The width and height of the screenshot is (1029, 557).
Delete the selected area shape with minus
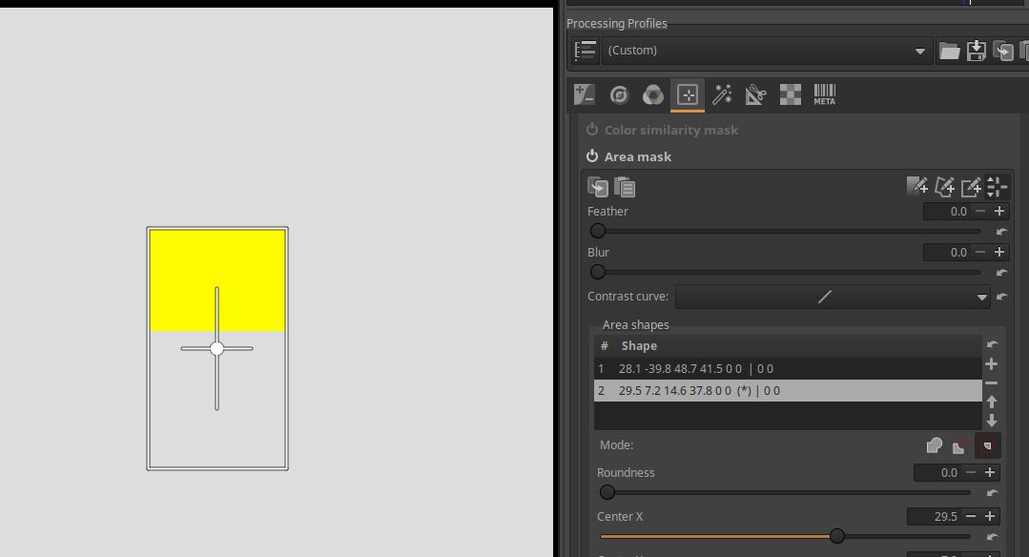(x=992, y=383)
